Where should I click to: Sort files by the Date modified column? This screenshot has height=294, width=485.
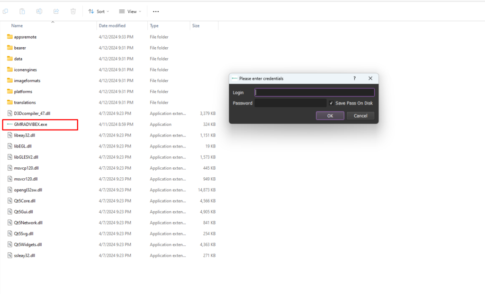(x=112, y=26)
